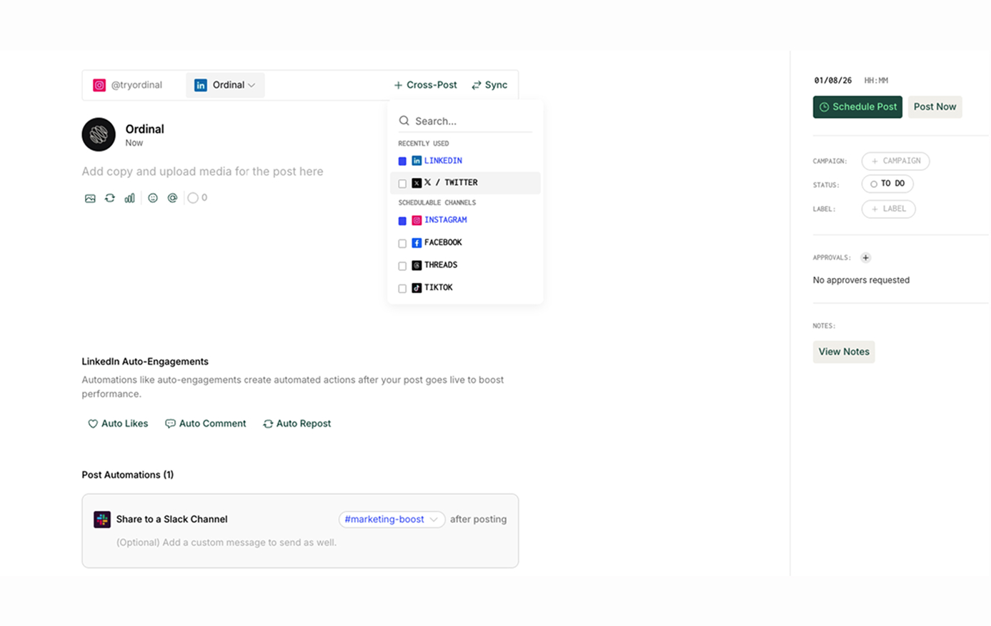The width and height of the screenshot is (991, 626).
Task: Add a label via + LABEL
Action: (x=888, y=209)
